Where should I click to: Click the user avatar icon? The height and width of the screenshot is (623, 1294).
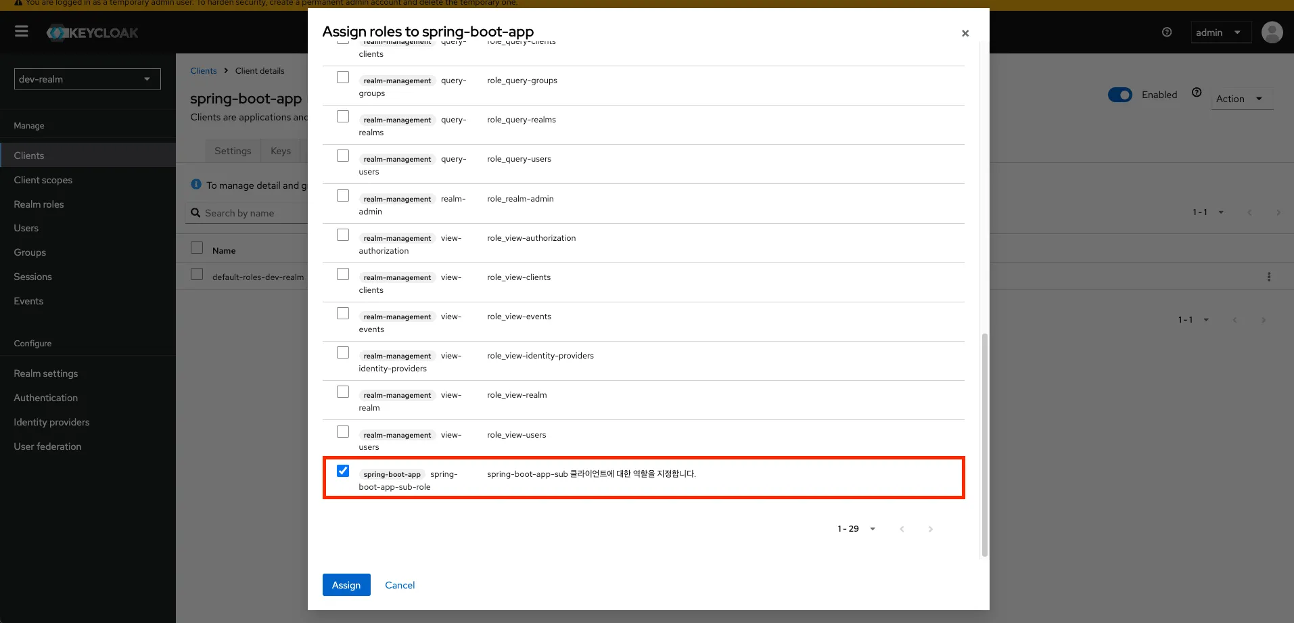[1272, 32]
